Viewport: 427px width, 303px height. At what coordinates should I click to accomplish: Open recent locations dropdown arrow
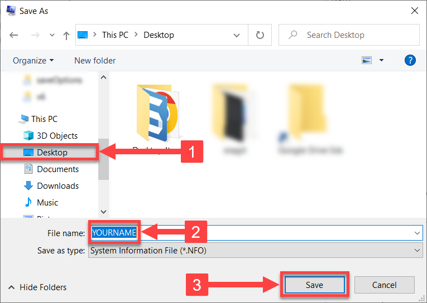(52, 35)
